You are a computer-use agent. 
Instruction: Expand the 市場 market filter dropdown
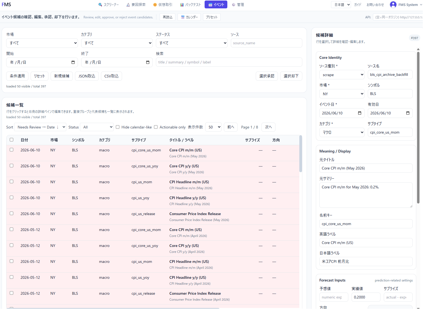(x=42, y=43)
